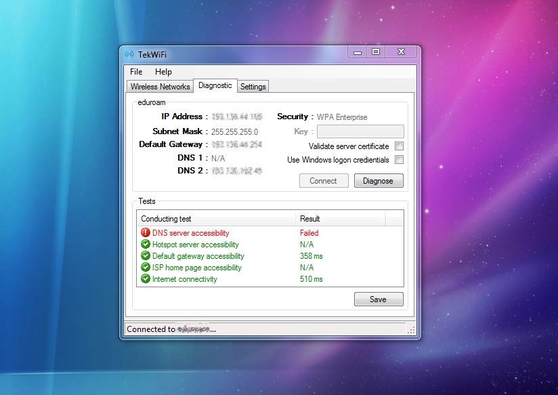The image size is (558, 395).
Task: Select the Internet connectivity row text
Action: coord(185,279)
